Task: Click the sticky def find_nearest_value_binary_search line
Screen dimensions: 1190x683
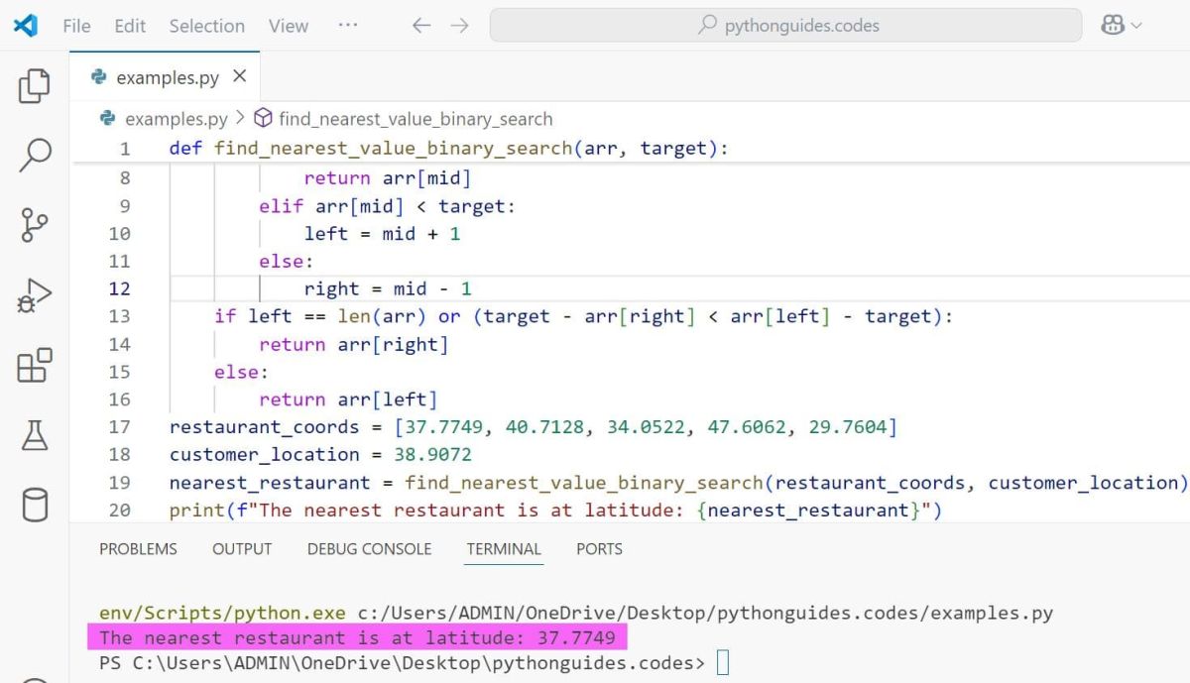Action: [449, 149]
